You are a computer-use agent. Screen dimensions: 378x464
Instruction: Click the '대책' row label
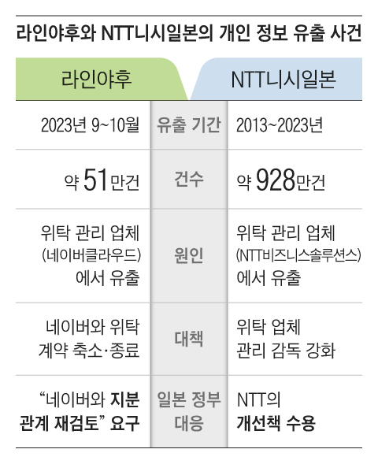pyautogui.click(x=189, y=339)
